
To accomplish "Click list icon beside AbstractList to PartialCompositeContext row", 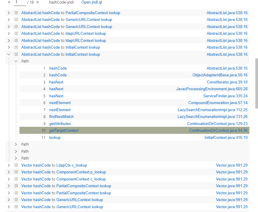I will point(16,13).
